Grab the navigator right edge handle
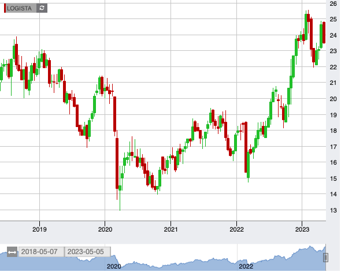Image resolution: width=341 pixels, height=272 pixels. pos(325,258)
